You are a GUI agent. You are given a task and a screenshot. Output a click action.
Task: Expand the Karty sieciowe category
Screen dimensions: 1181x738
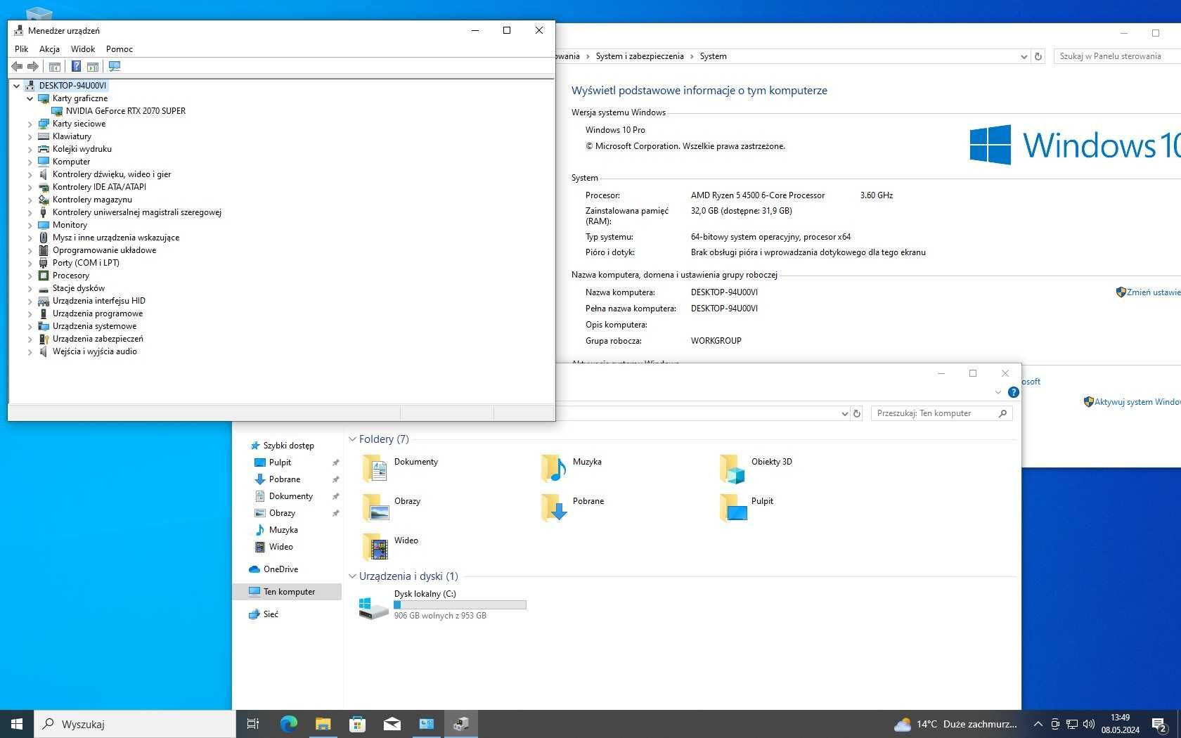click(x=30, y=124)
